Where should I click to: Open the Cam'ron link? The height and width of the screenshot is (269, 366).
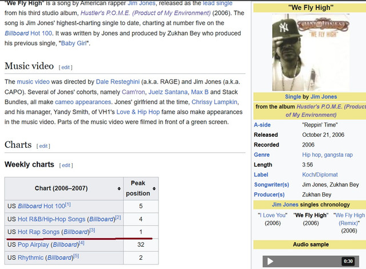pyautogui.click(x=133, y=92)
